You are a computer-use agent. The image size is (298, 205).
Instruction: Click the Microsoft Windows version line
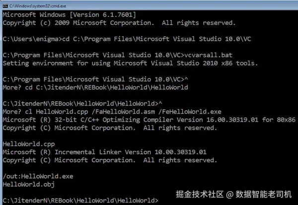tap(70, 14)
